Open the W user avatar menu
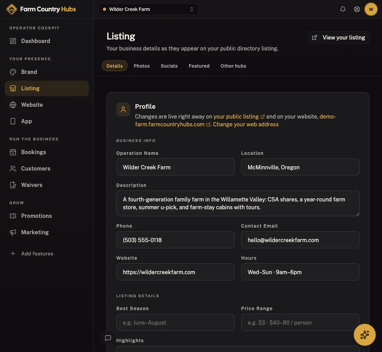Viewport: 382px width, 352px height. tap(371, 9)
